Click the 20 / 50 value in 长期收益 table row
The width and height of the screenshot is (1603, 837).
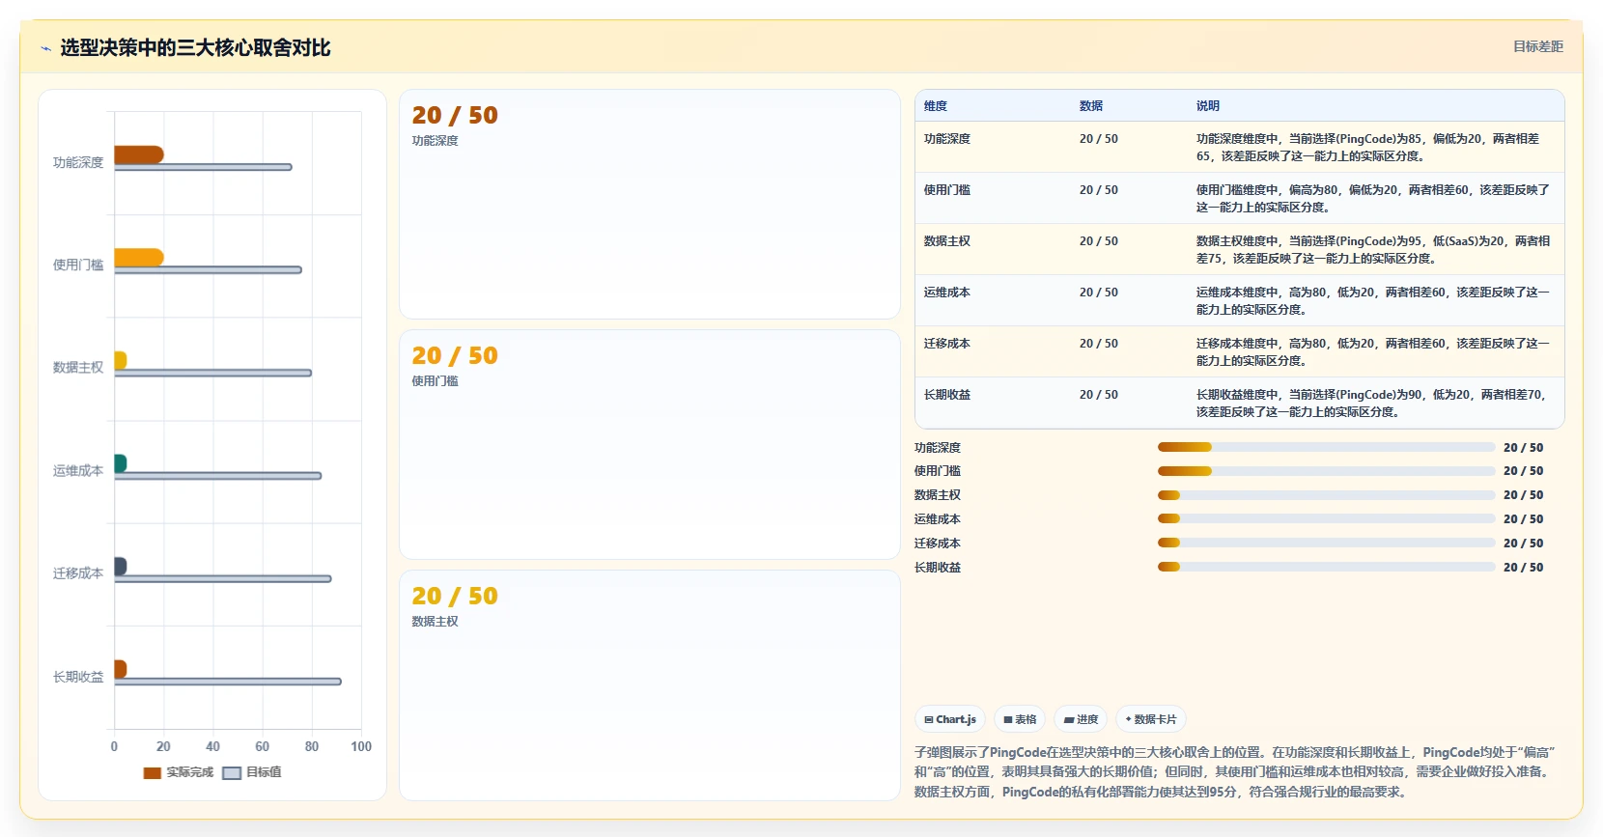1099,395
